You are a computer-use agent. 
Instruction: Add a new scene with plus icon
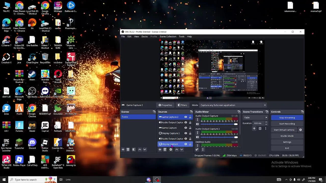[x=123, y=150]
